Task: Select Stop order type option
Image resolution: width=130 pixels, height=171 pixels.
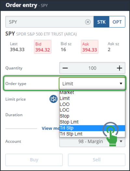Action: pos(92,116)
